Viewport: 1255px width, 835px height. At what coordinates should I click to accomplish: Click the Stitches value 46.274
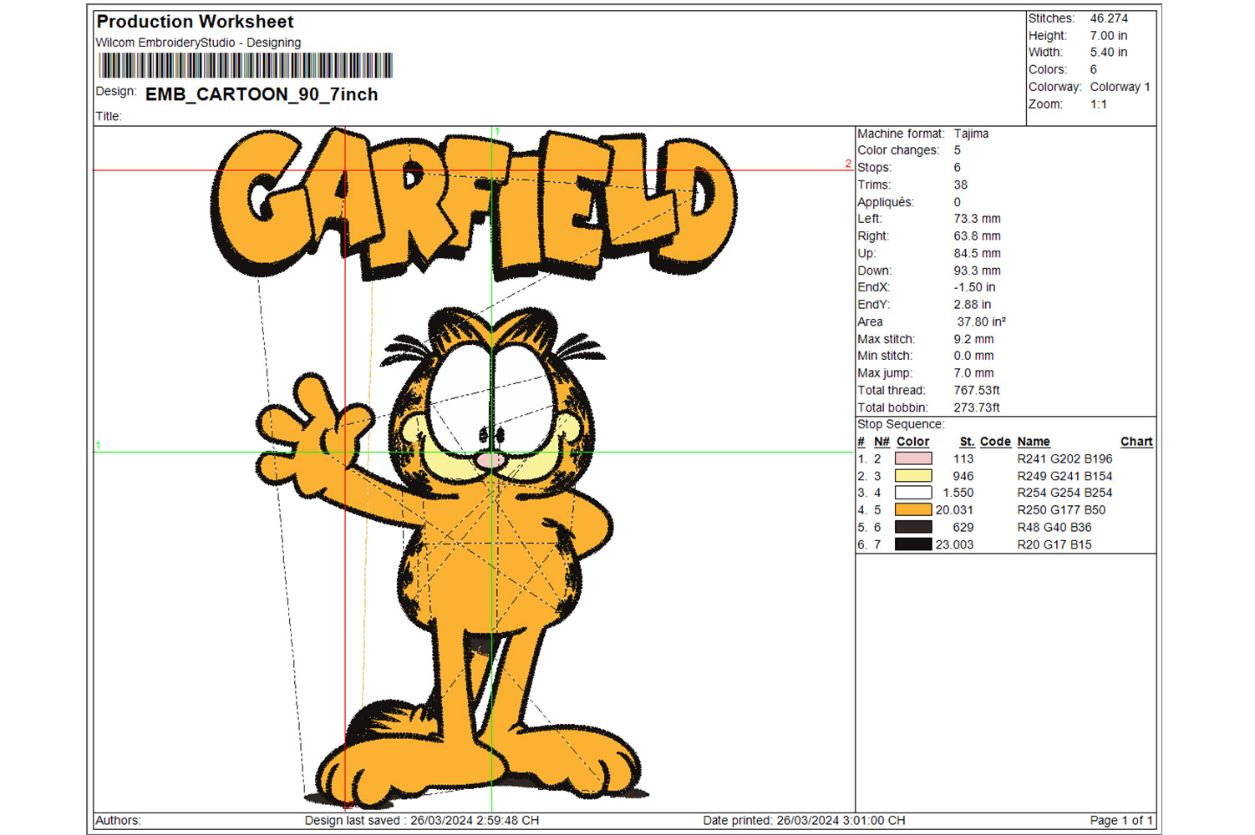click(1109, 18)
